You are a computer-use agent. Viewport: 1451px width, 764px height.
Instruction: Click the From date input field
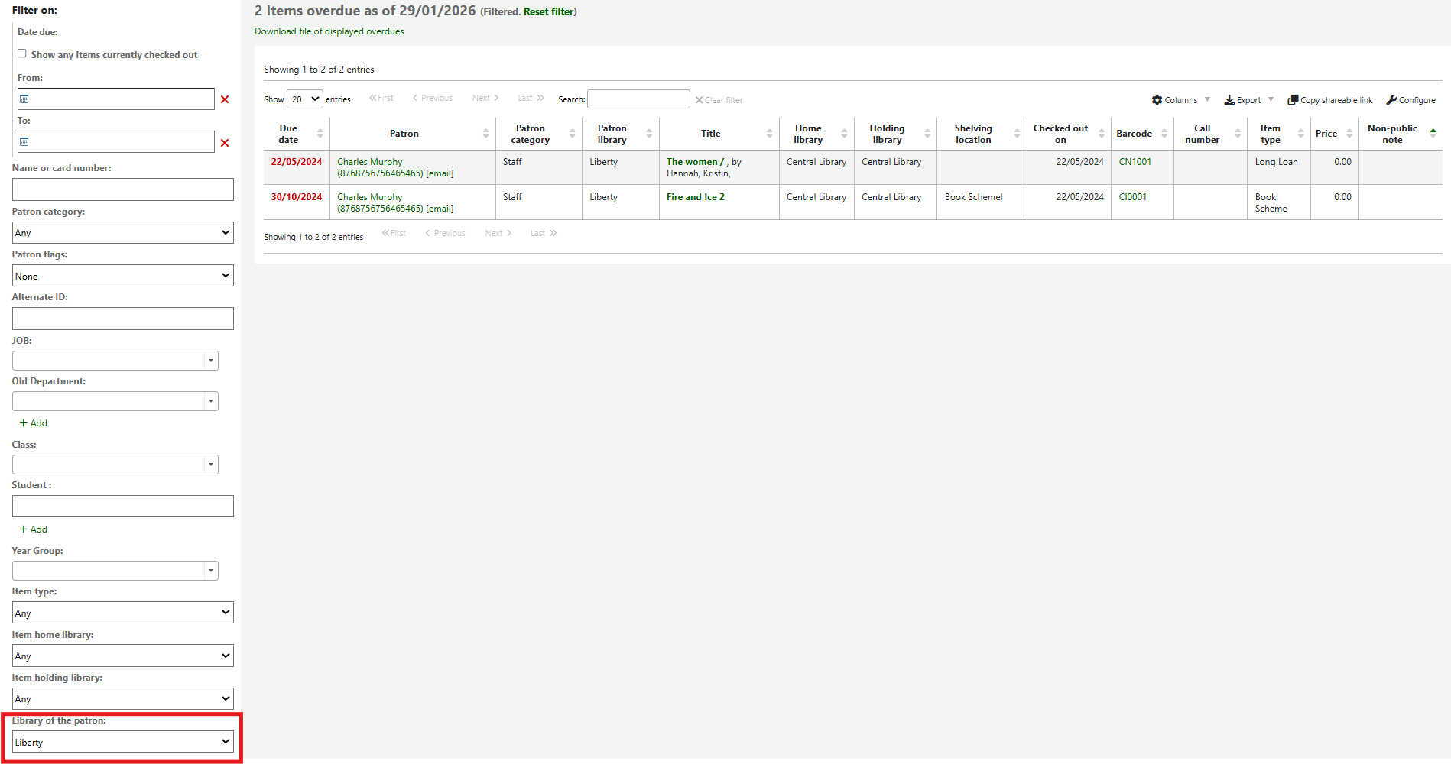point(116,99)
